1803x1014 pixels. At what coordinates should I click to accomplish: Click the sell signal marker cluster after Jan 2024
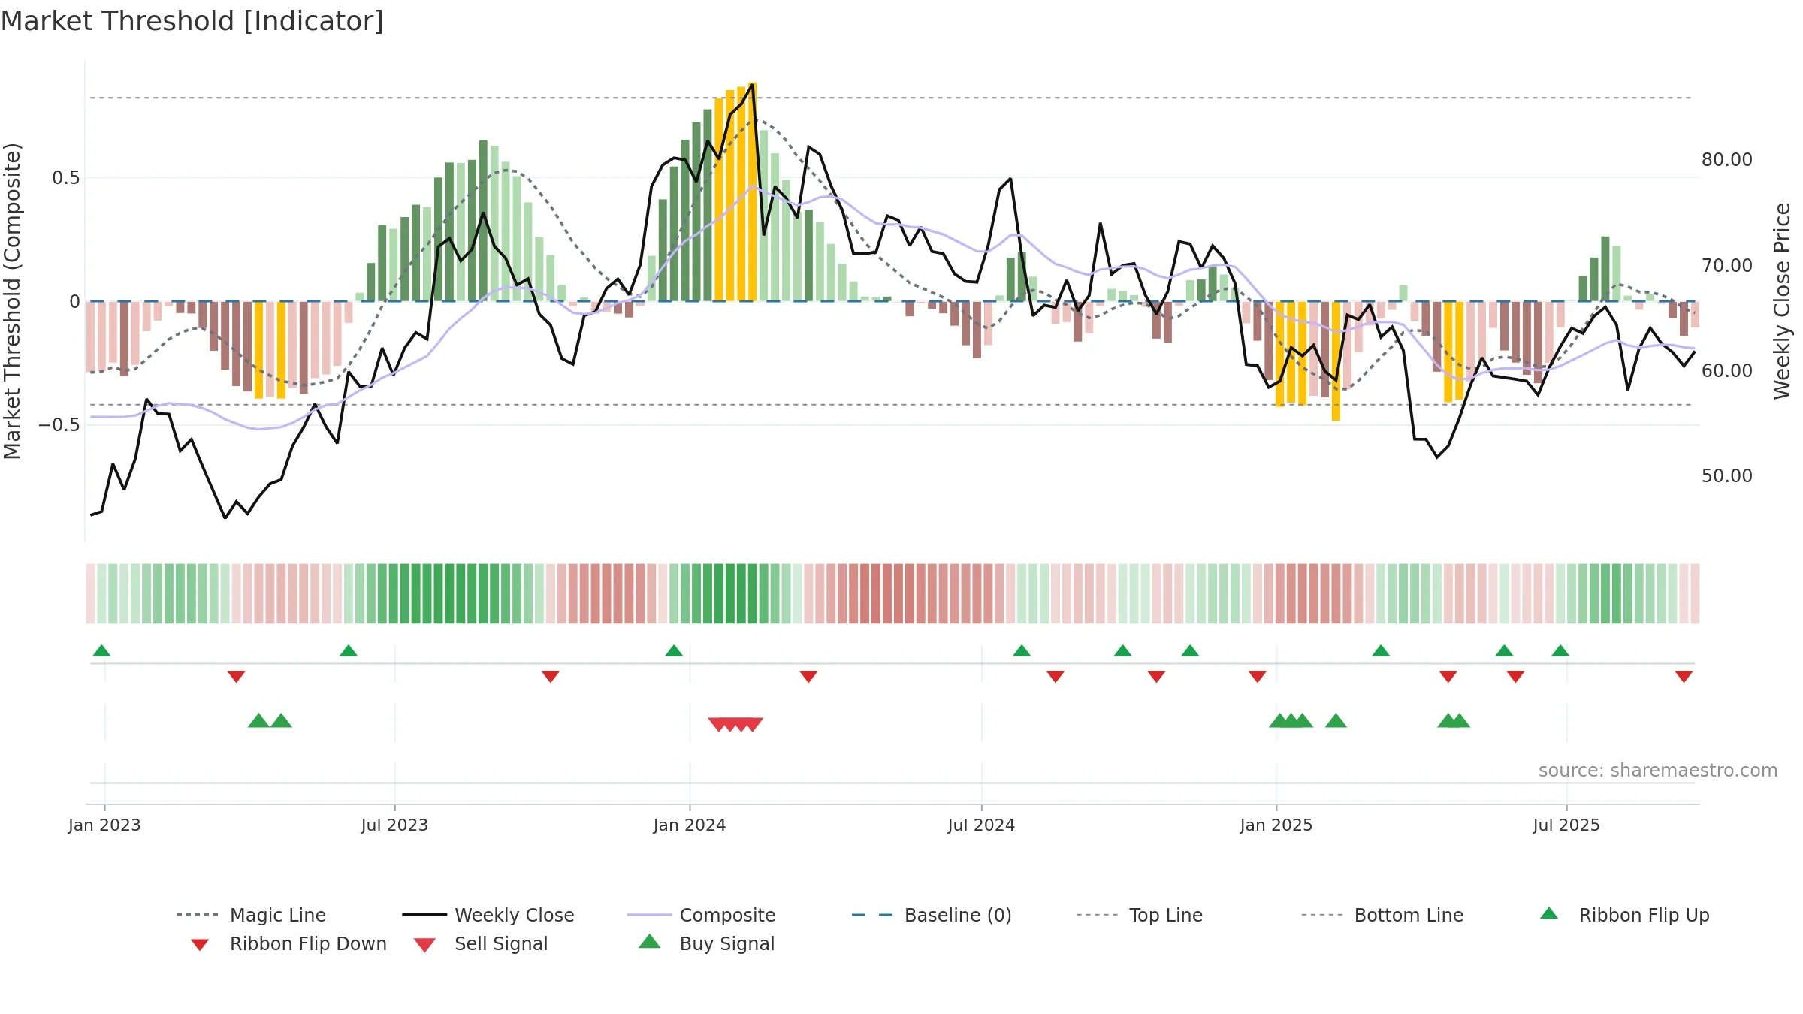tap(735, 724)
